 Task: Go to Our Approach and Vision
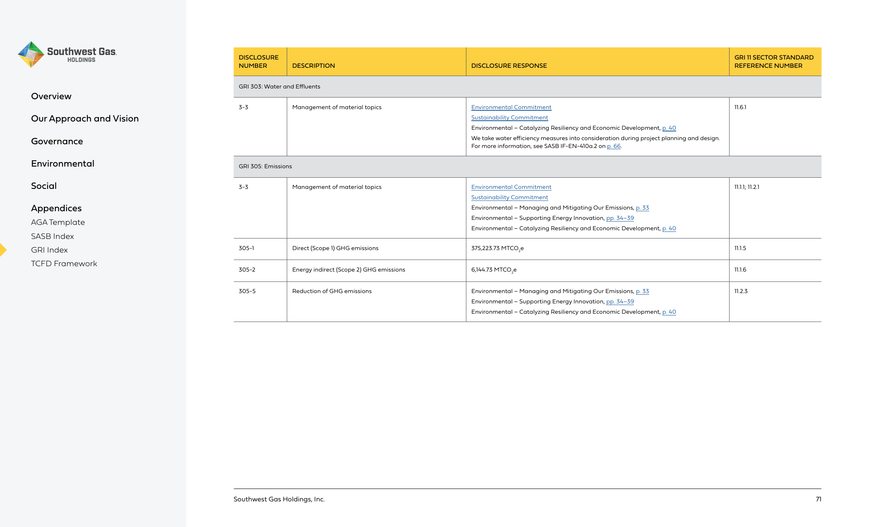coord(85,119)
